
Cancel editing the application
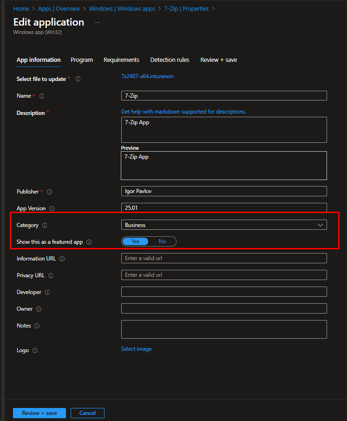pos(87,413)
